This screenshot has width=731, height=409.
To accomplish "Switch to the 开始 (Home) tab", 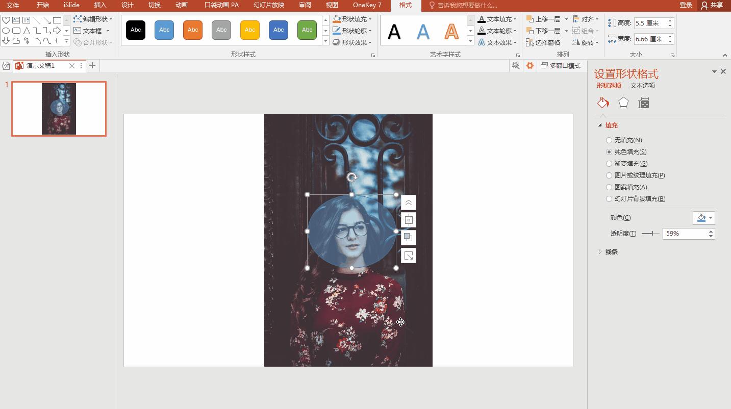I will click(42, 5).
